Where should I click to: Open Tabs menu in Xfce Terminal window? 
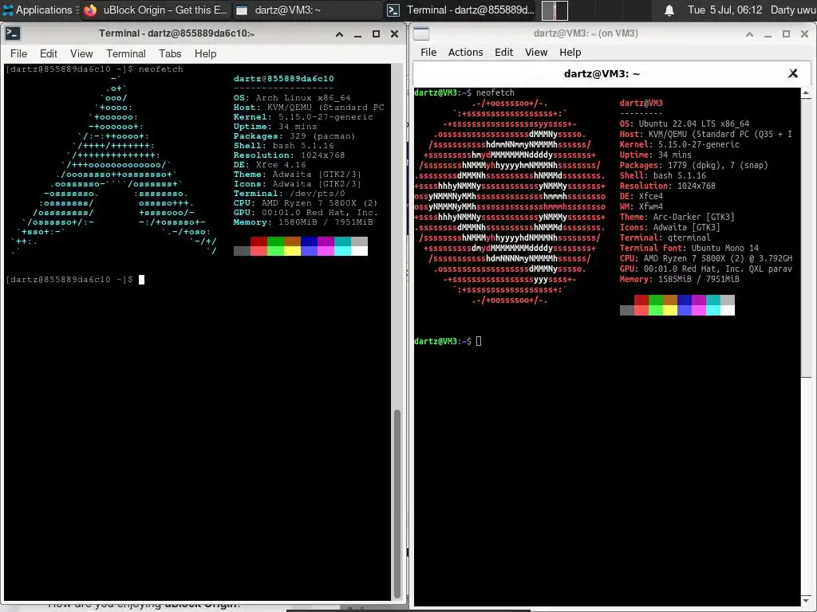click(170, 53)
